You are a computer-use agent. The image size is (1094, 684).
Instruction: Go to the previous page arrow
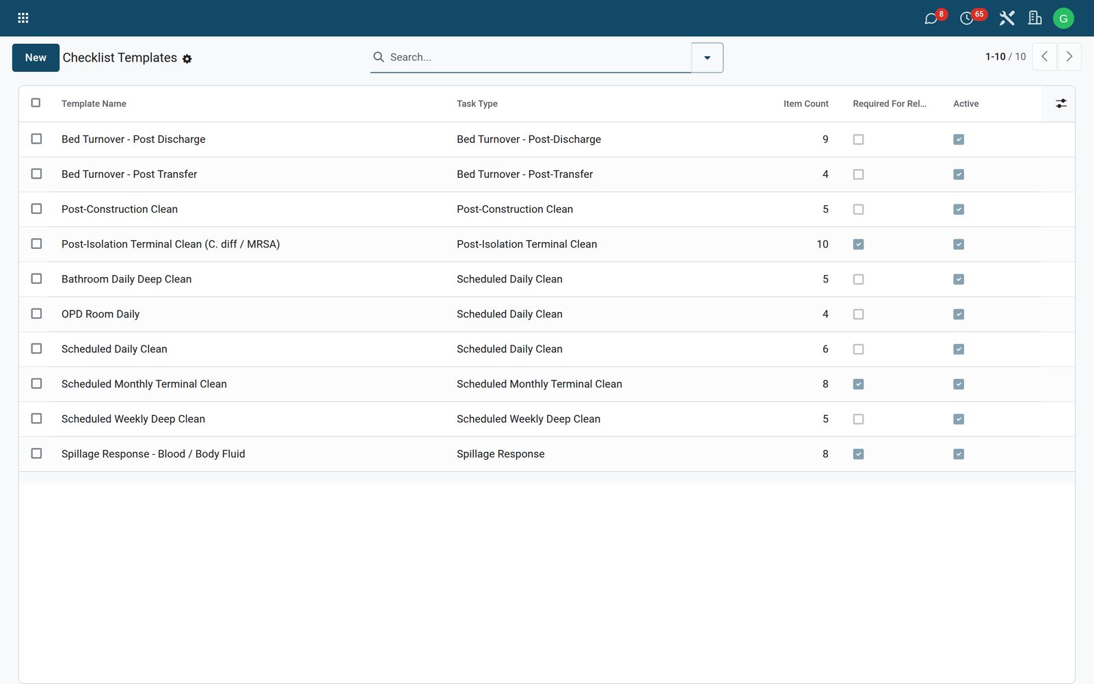click(x=1044, y=57)
